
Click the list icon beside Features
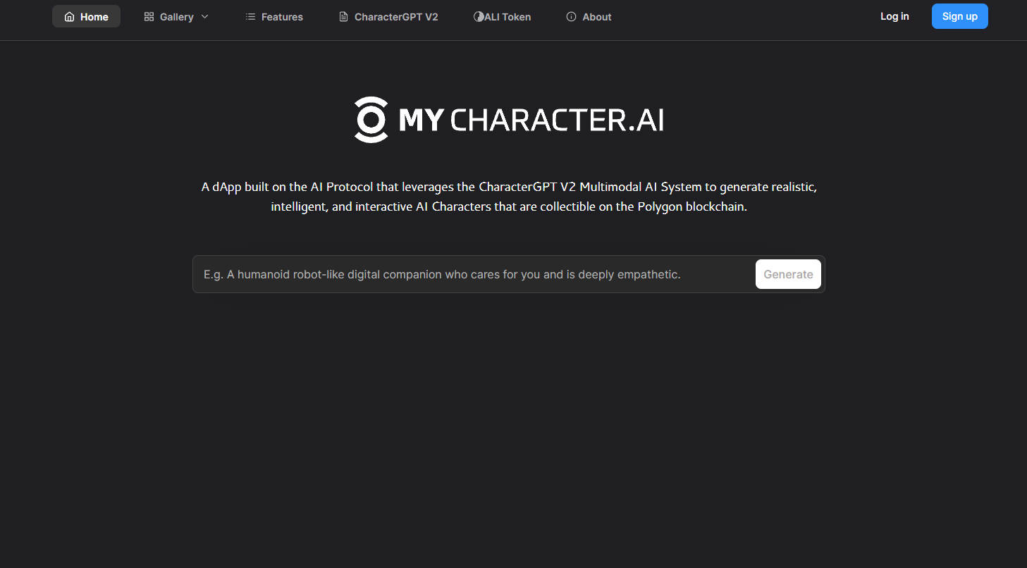tap(250, 16)
